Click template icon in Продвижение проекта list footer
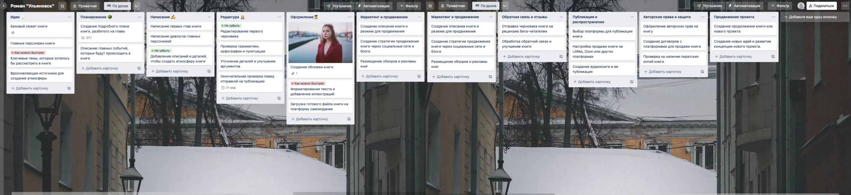The image size is (851, 195). 773,57
